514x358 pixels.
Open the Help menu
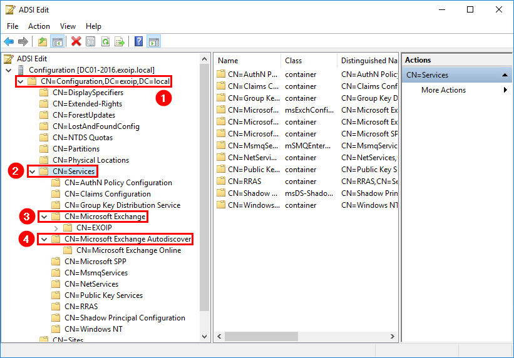coord(93,26)
